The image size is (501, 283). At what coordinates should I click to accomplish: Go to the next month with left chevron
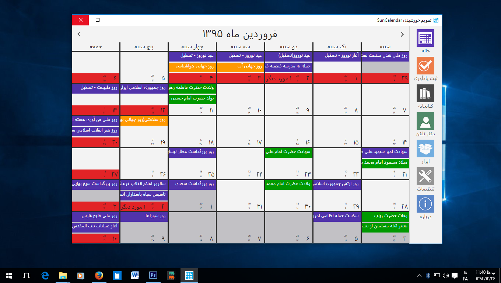pyautogui.click(x=79, y=34)
